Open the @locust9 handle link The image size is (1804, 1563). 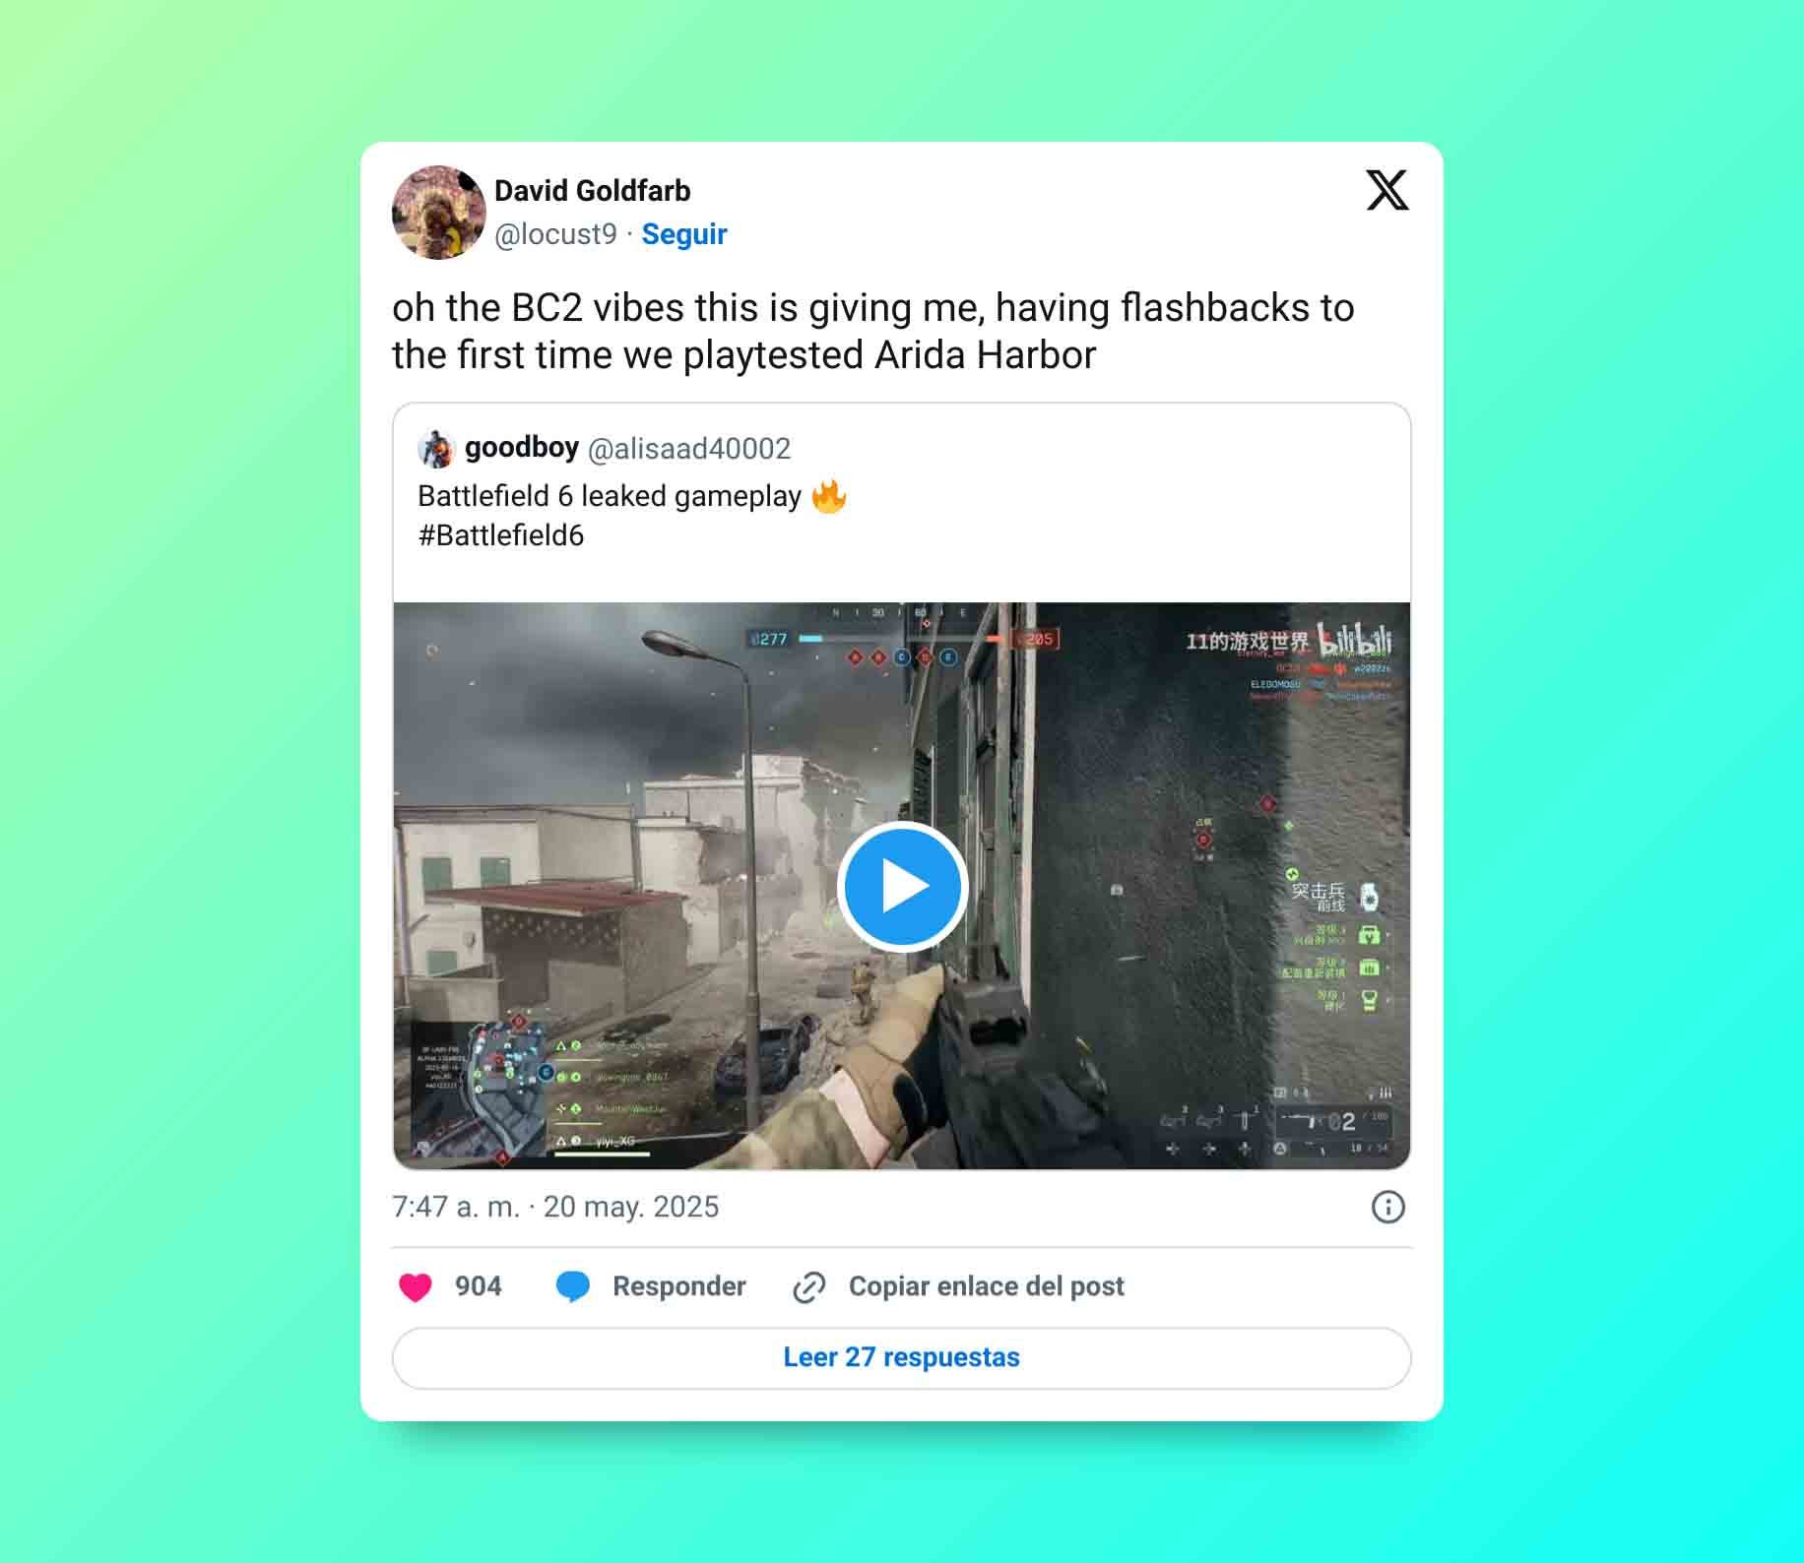click(555, 234)
